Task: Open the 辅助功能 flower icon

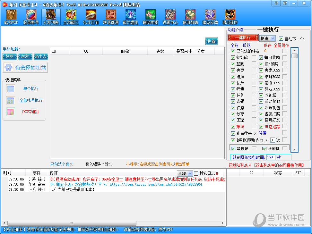Action: (151, 17)
